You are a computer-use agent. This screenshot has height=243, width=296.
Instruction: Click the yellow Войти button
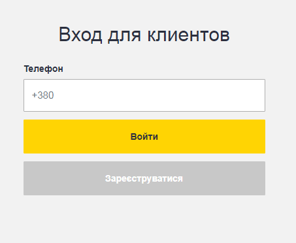[x=144, y=137]
